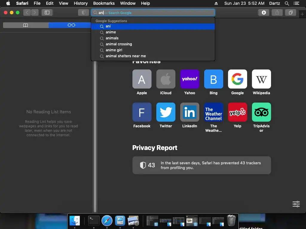Open the Bookmarks menu
The height and width of the screenshot is (229, 306).
(x=104, y=3)
